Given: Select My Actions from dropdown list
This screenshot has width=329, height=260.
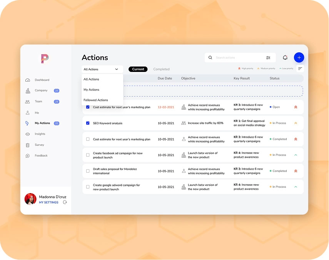Looking at the screenshot, I should click(92, 90).
